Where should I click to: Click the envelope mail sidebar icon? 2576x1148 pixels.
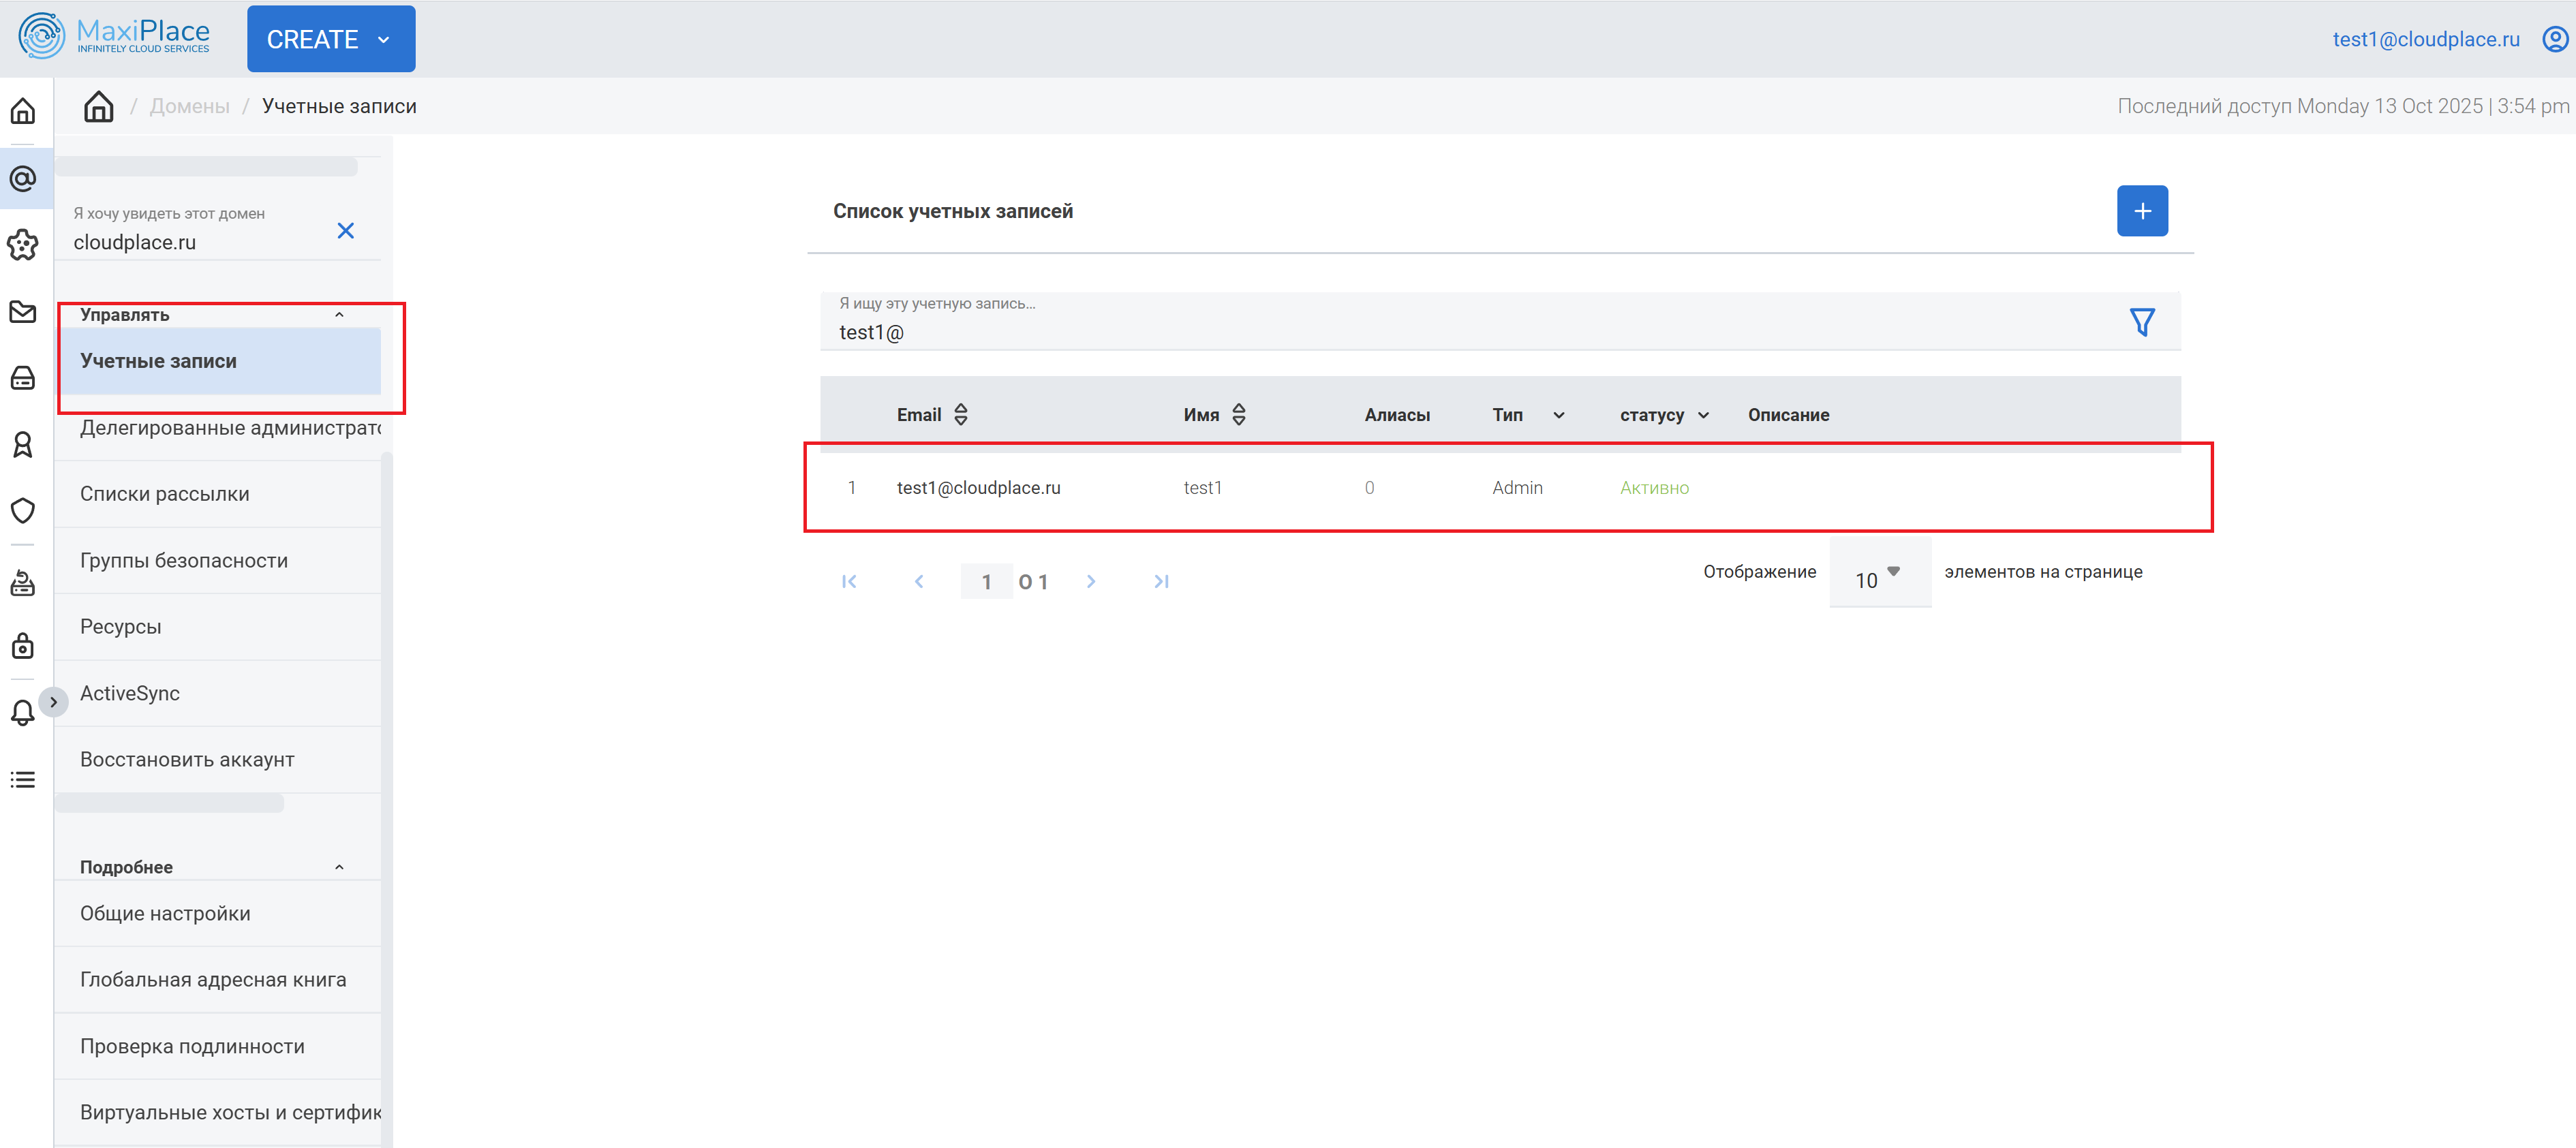pos(23,312)
